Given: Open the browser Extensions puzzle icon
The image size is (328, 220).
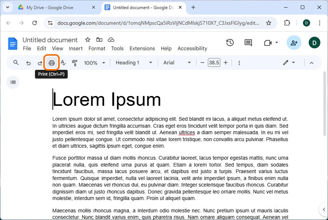Looking at the screenshot, I should click(x=287, y=23).
